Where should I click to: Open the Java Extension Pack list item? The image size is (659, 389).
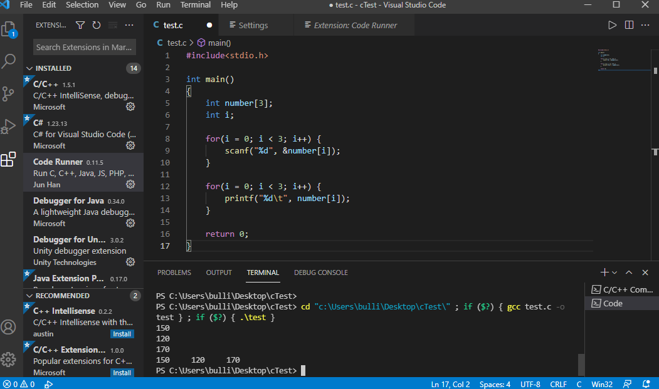tap(83, 279)
